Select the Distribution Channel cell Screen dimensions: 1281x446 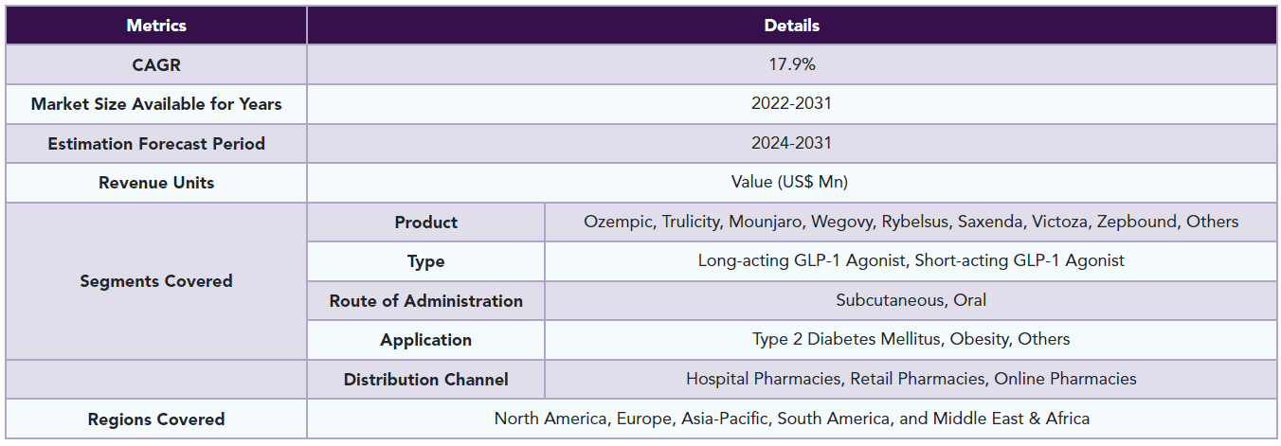coord(426,380)
